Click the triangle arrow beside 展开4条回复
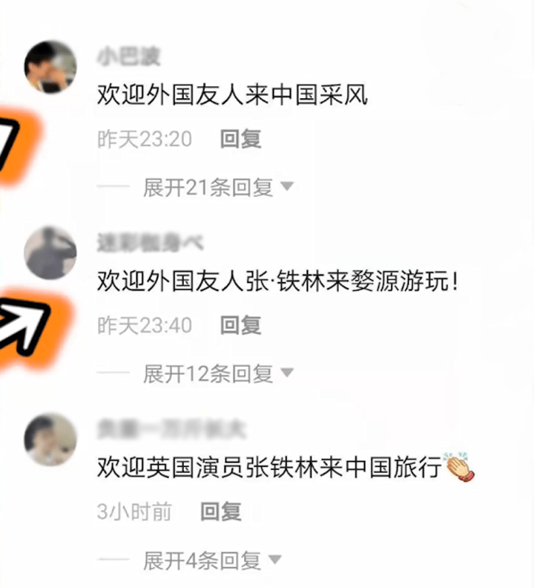The height and width of the screenshot is (588, 534). click(x=275, y=559)
